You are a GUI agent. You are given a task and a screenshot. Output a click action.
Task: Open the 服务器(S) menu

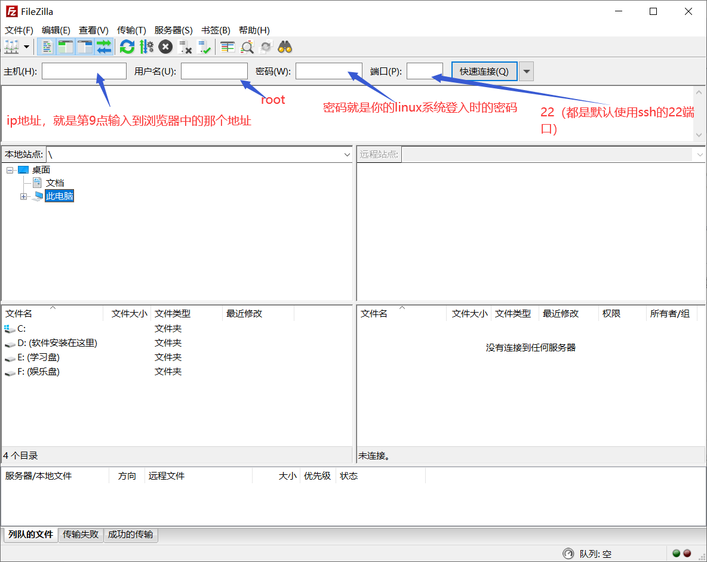[x=174, y=30]
